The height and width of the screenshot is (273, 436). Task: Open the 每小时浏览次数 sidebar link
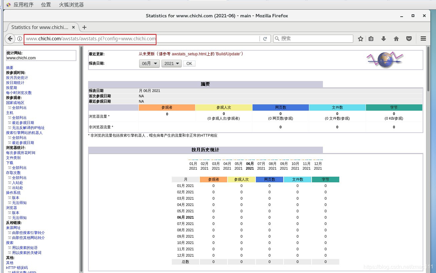pyautogui.click(x=19, y=93)
